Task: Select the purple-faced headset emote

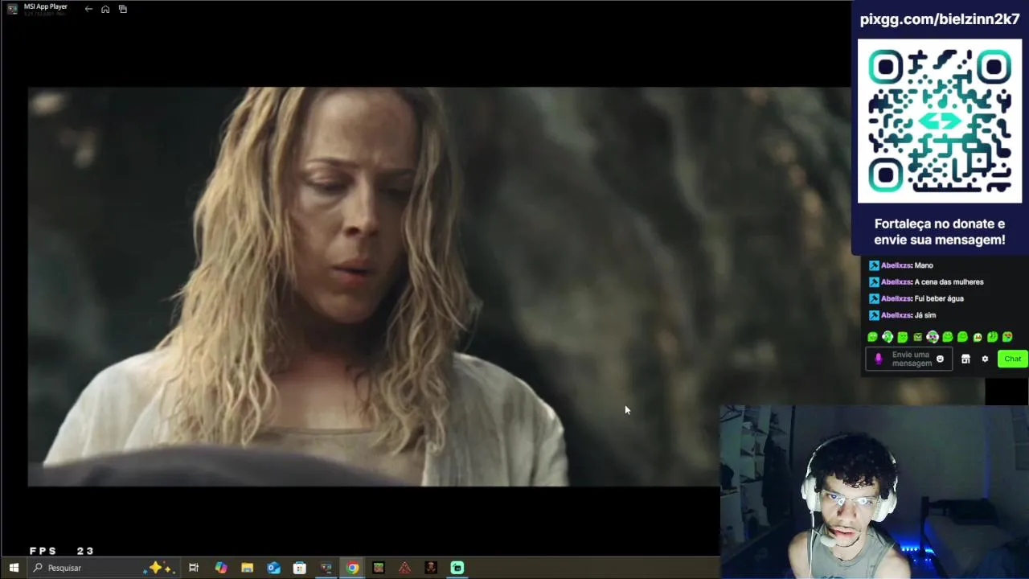Action: click(x=933, y=337)
